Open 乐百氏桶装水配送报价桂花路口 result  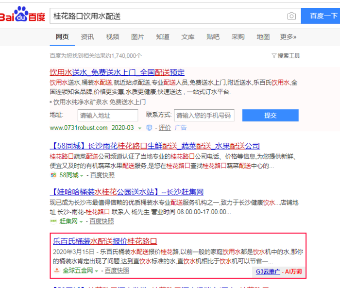[105, 241]
